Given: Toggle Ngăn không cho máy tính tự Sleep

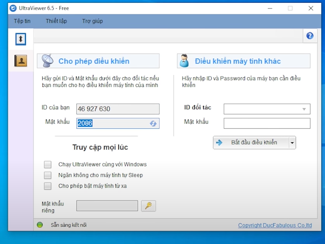Looking at the screenshot, I should tap(48, 175).
